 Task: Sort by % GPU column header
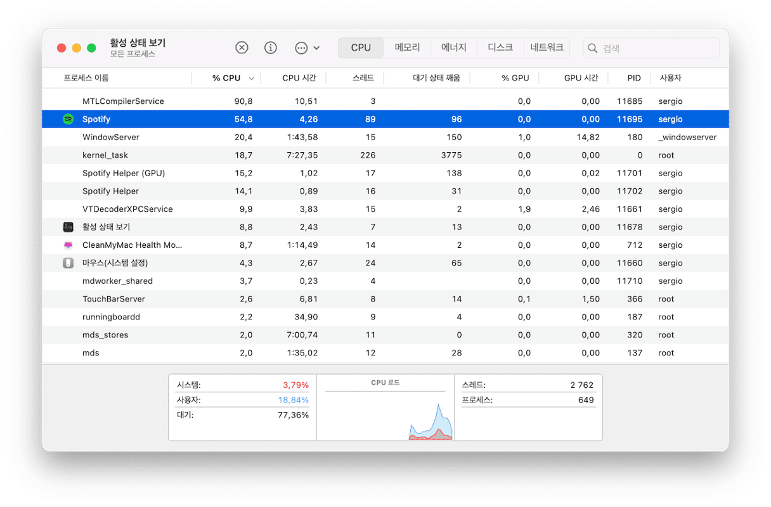click(x=515, y=78)
